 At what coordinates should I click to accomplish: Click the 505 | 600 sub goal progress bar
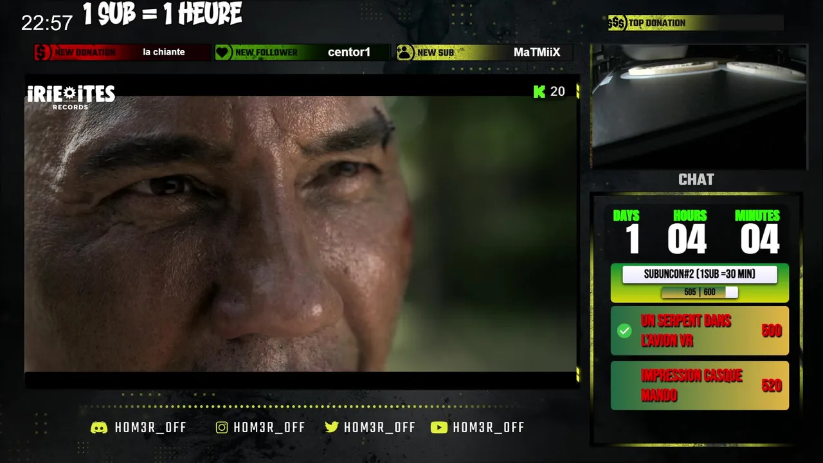point(700,292)
